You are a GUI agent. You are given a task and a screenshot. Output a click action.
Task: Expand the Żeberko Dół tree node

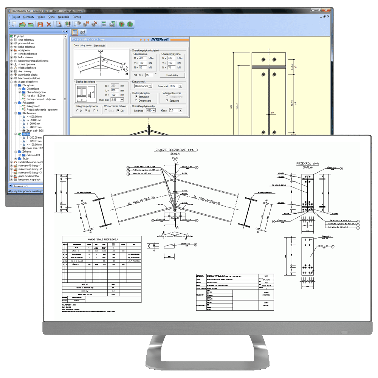click(20, 155)
